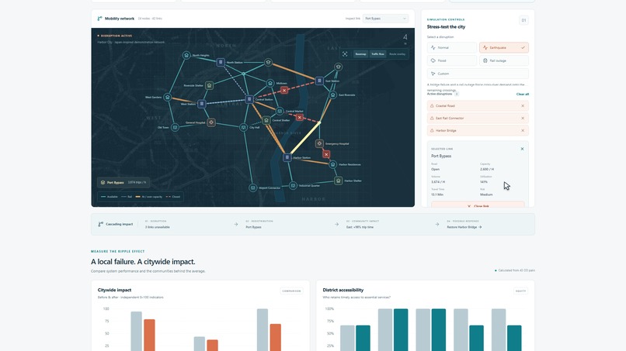Toggle the Basemap layer button
The width and height of the screenshot is (626, 351).
point(360,53)
